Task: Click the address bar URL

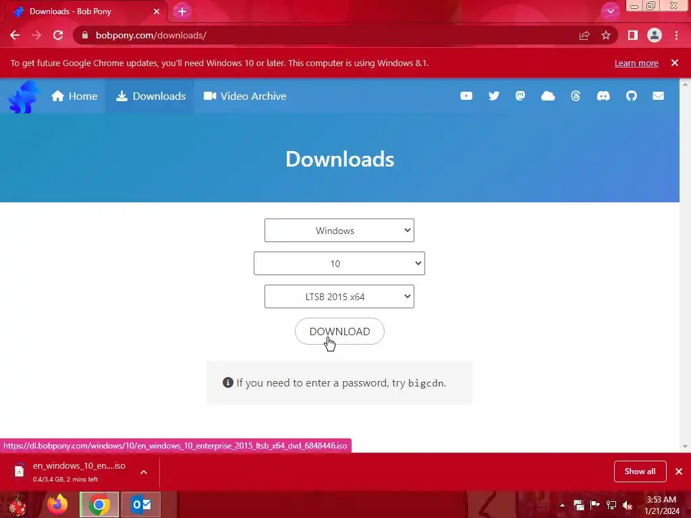Action: [x=150, y=35]
